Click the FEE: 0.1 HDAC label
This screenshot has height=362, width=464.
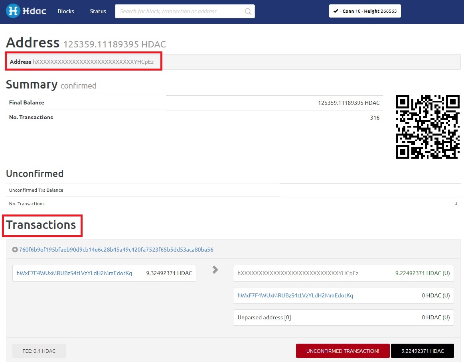click(x=39, y=351)
